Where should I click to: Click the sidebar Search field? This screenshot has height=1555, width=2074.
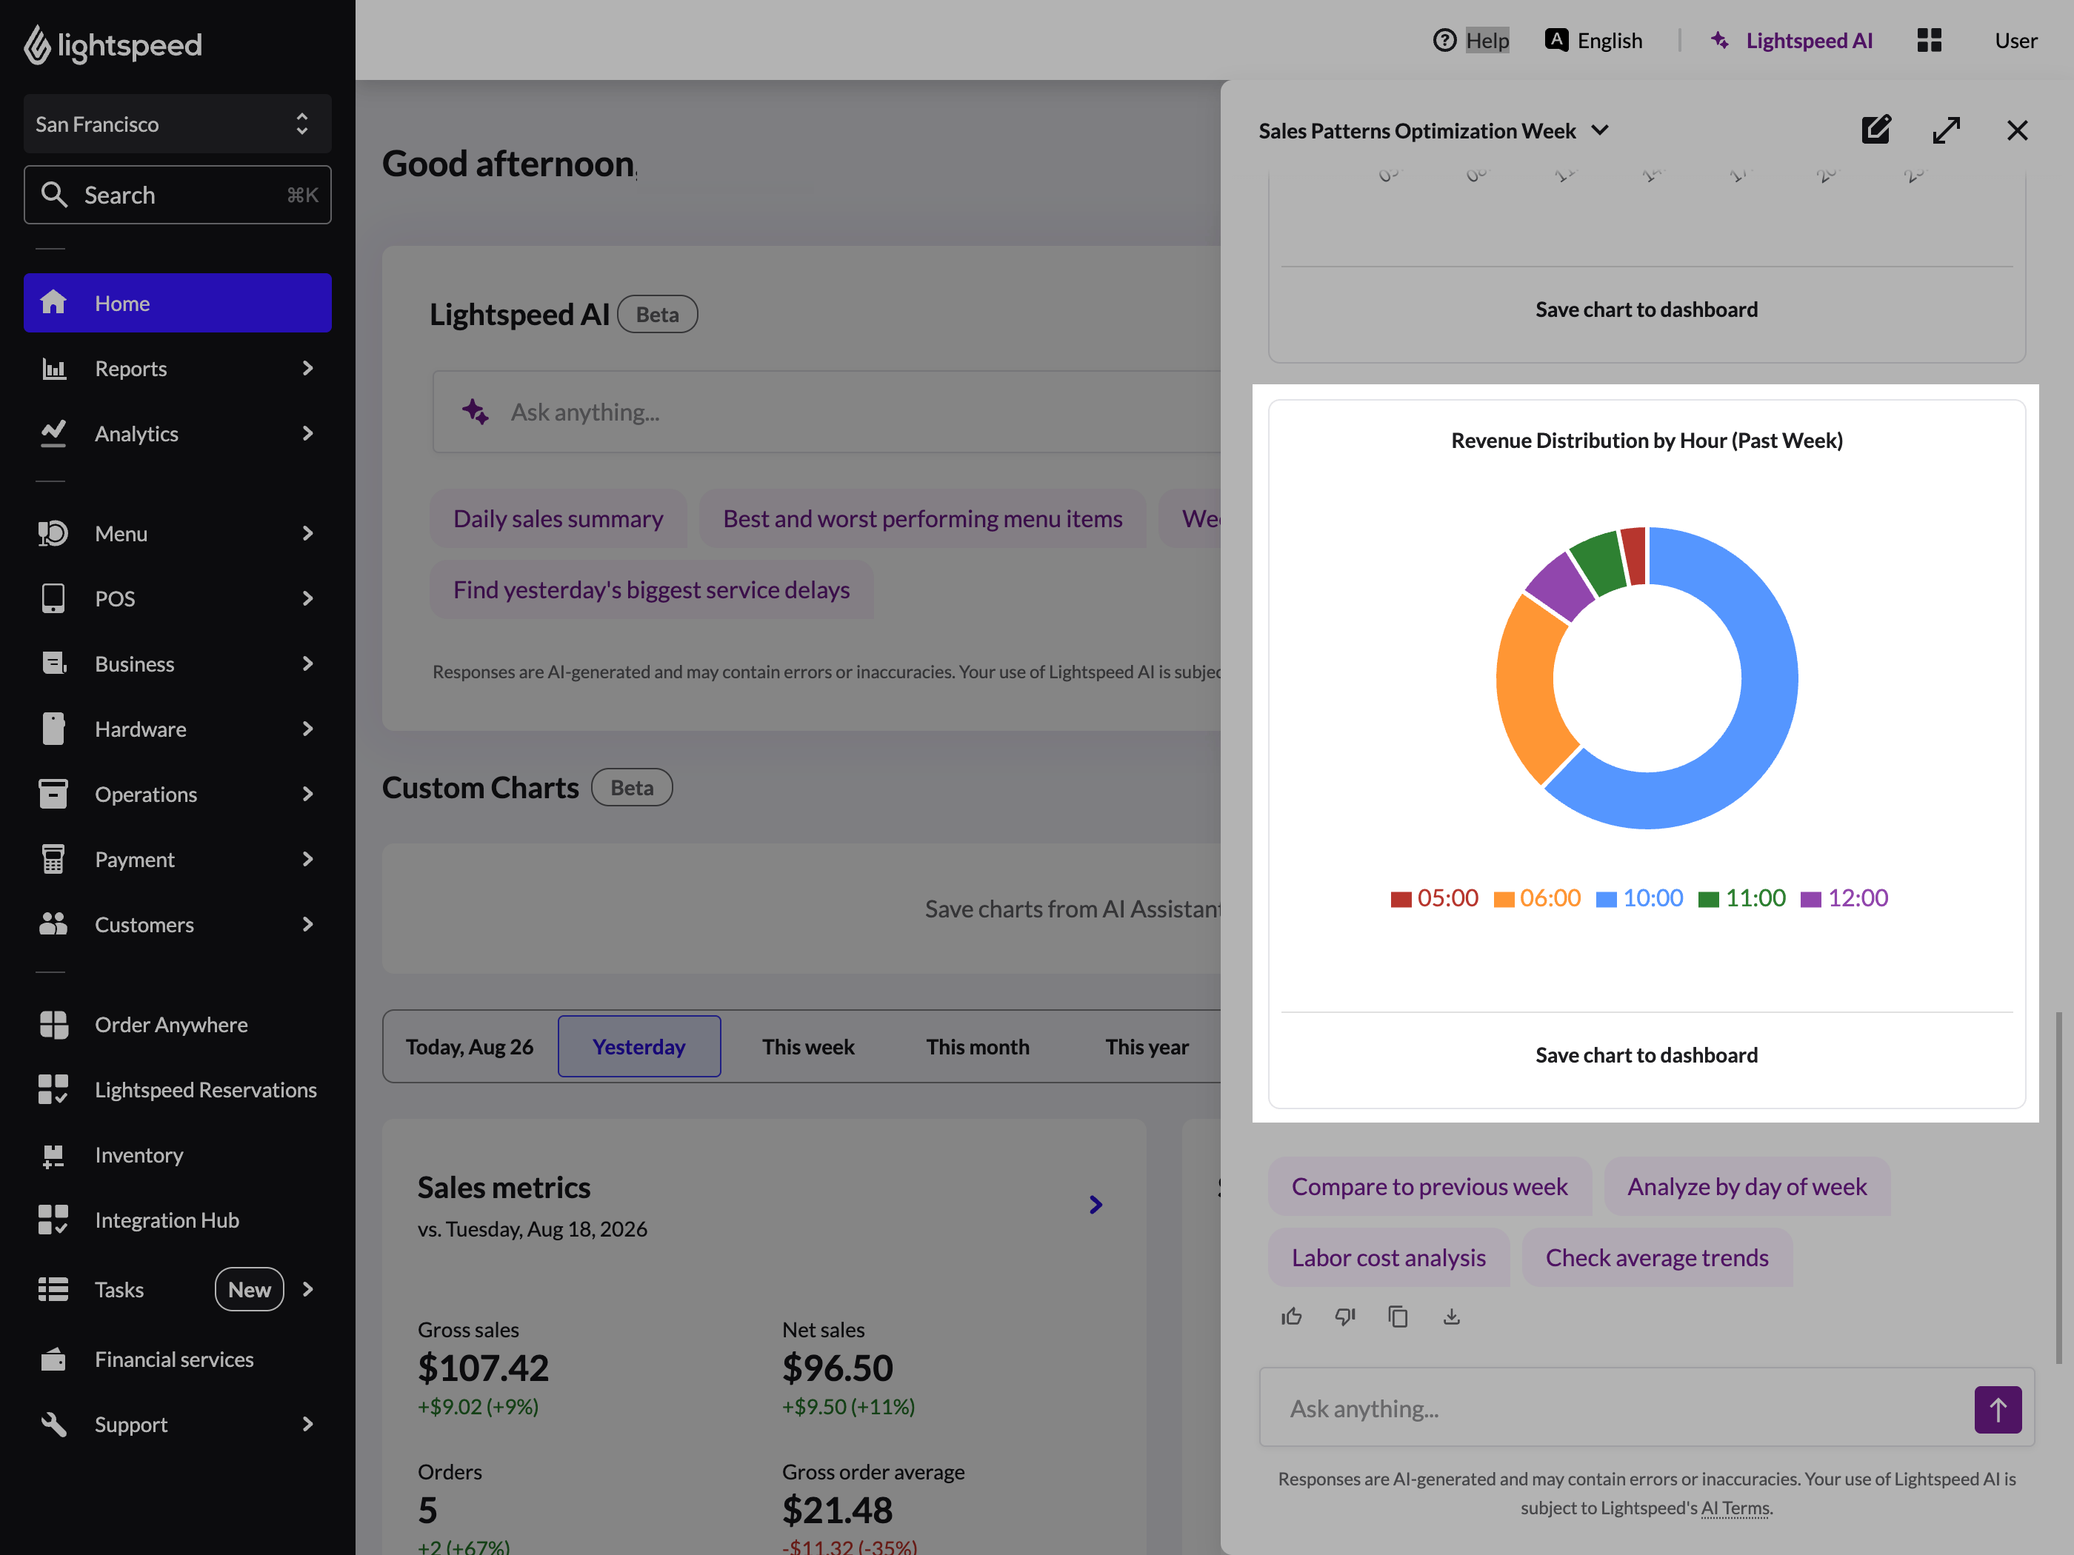coord(177,195)
